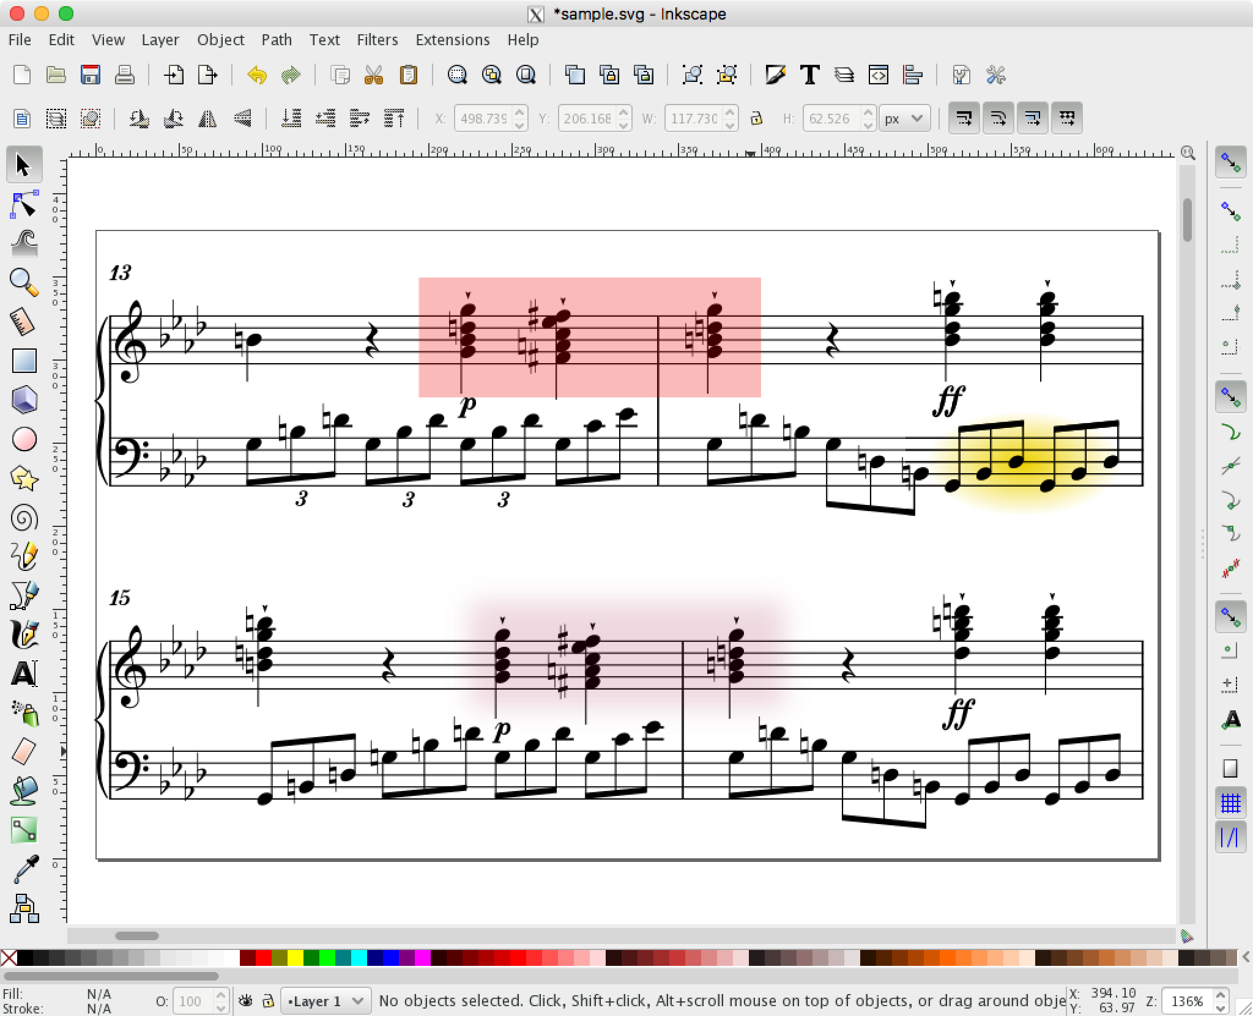Click the Save document icon

(x=91, y=75)
